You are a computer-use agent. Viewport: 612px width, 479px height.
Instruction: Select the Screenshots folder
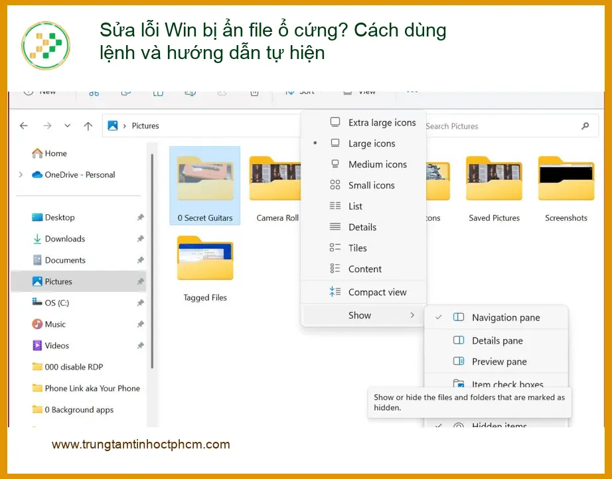tap(566, 190)
